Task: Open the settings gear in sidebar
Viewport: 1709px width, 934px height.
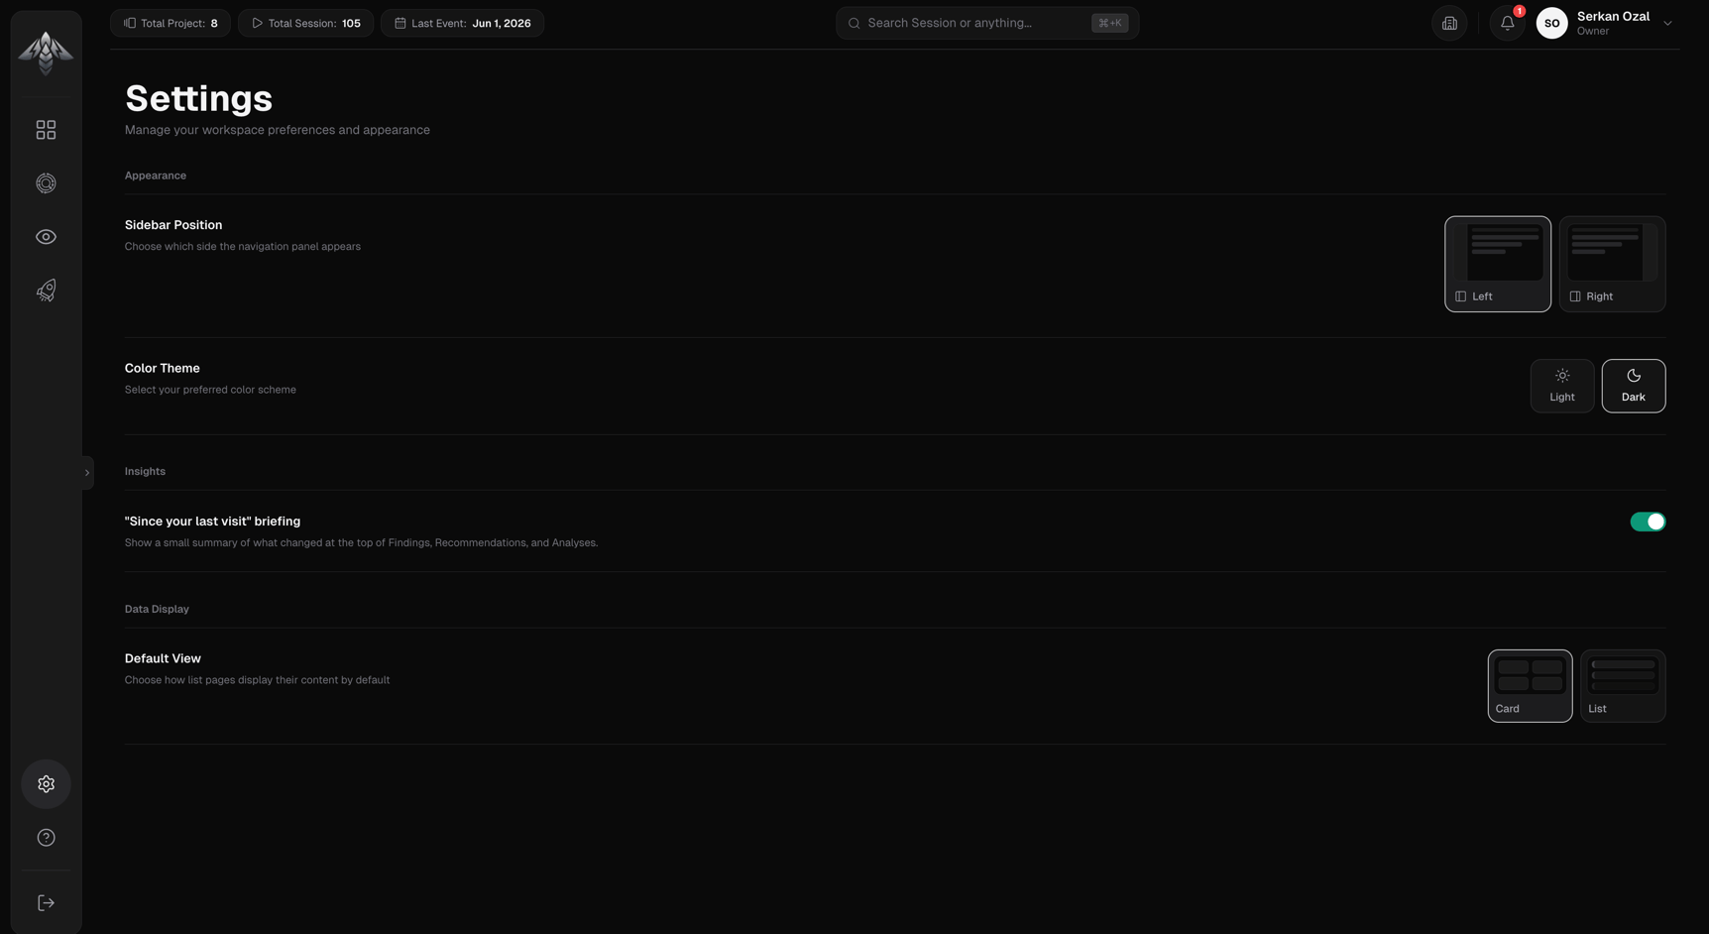Action: point(46,784)
